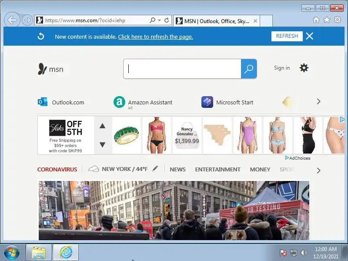Screen dimensions: 348x261
Task: Open the green emerald ring product
Action: [126, 135]
